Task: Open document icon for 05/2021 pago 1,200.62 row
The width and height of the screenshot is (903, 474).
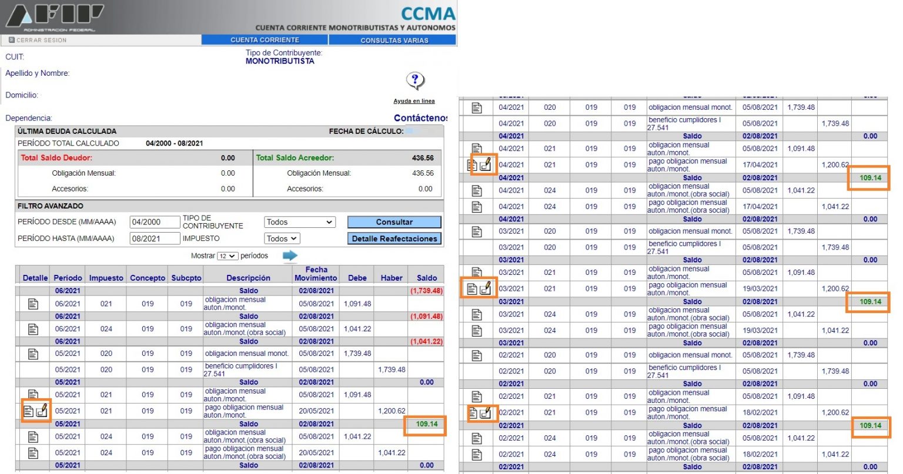Action: [28, 411]
